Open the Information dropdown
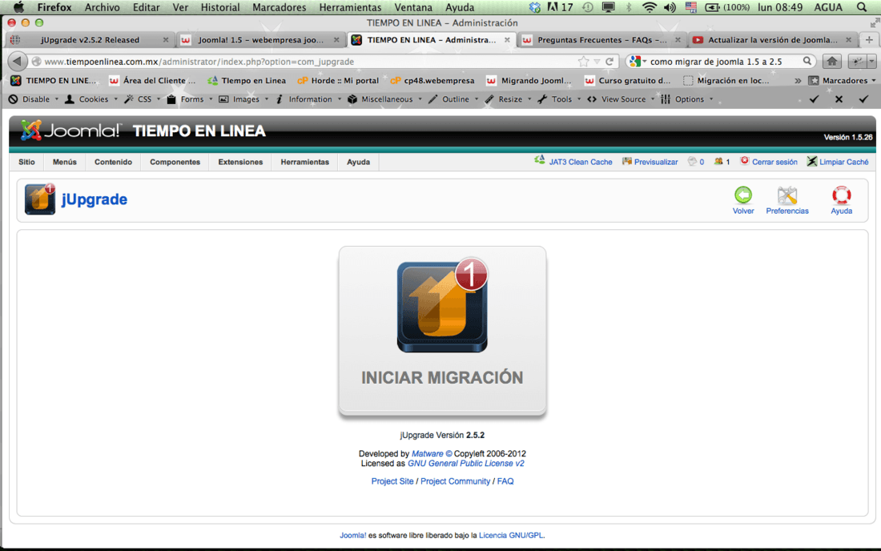 pyautogui.click(x=308, y=99)
